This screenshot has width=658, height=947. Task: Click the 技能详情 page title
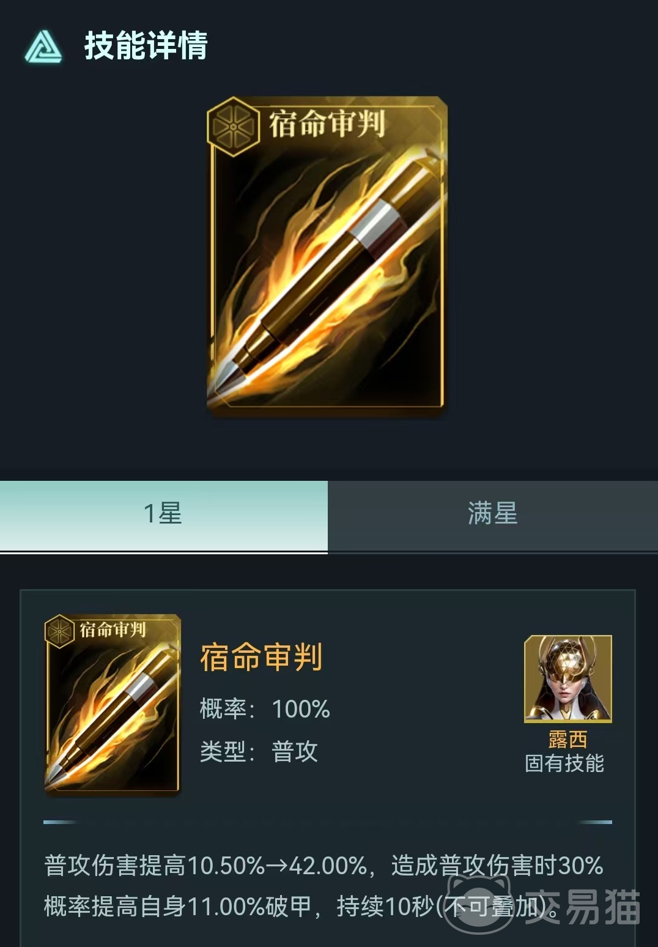click(x=146, y=46)
